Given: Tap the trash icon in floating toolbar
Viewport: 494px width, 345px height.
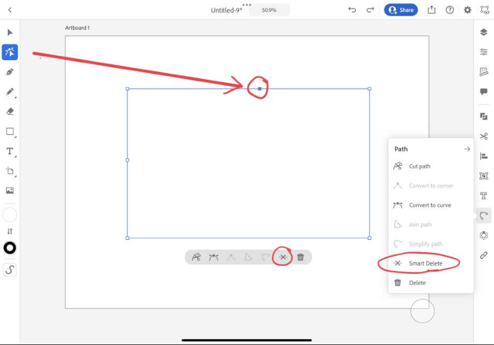Looking at the screenshot, I should tap(301, 257).
